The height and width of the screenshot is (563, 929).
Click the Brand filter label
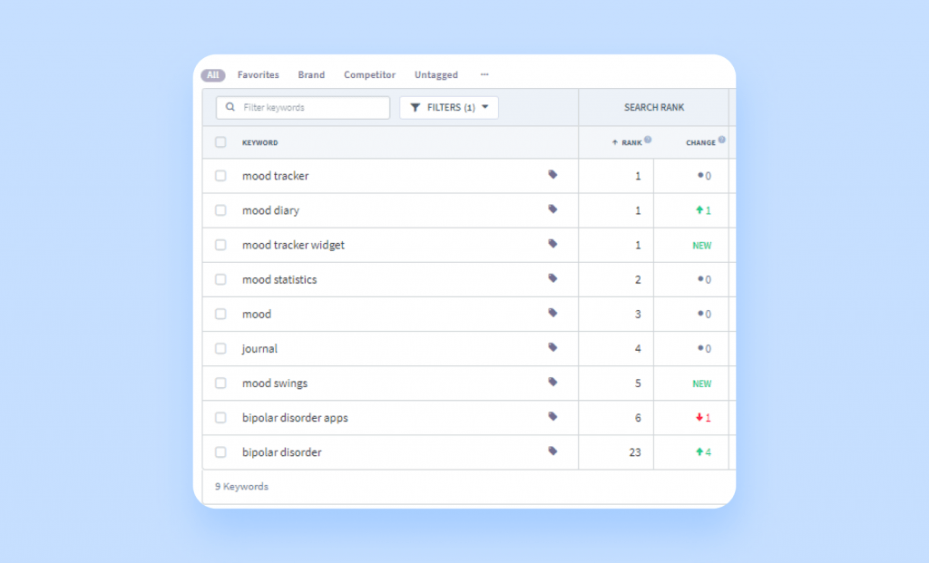[x=311, y=74]
